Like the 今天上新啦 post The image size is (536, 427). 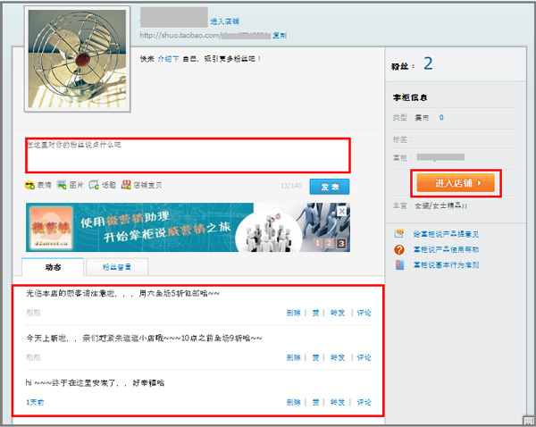[316, 357]
